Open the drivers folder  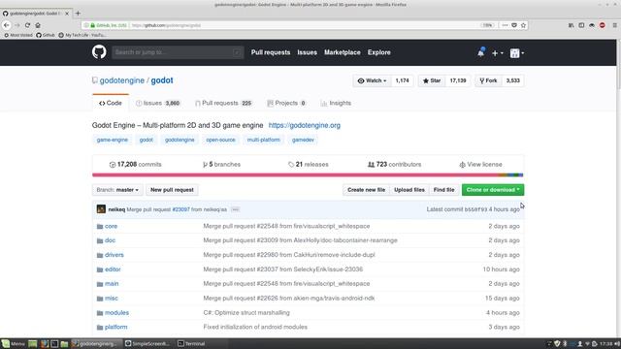[114, 255]
